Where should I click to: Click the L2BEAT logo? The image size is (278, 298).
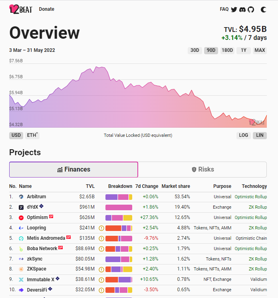pyautogui.click(x=21, y=9)
